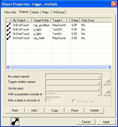Click OnStartTouch in the say_hello row

pos(21,38)
